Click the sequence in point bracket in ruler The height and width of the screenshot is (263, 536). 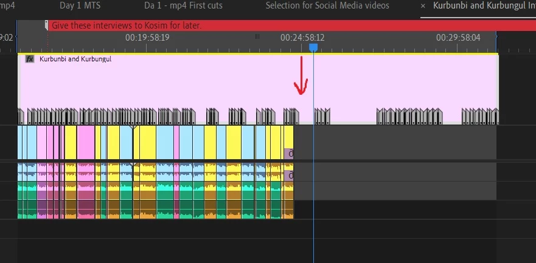[16, 37]
